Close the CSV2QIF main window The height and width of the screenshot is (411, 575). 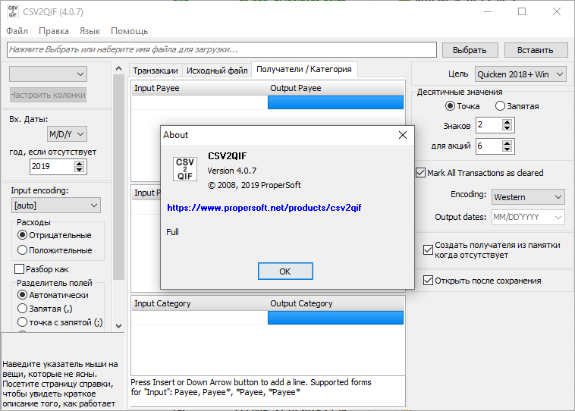(x=557, y=11)
